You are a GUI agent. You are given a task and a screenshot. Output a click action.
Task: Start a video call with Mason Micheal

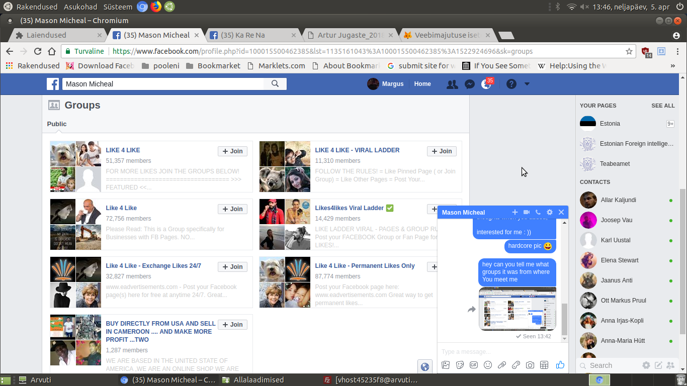coord(527,213)
